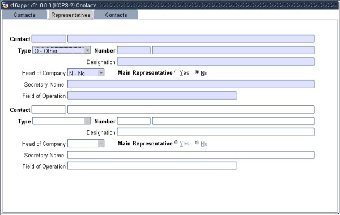This screenshot has height=215, width=340.
Task: Click the second record's Number description field
Action: pos(233,121)
